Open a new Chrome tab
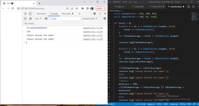Image resolution: width=199 pixels, height=106 pixels. tap(39, 4)
